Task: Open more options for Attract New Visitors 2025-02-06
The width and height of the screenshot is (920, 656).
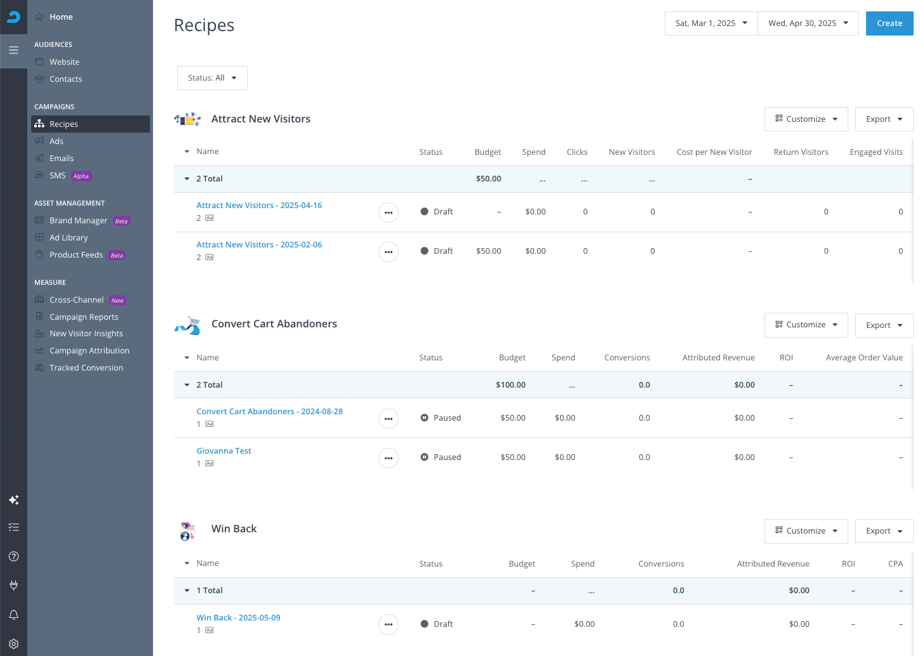Action: (389, 252)
